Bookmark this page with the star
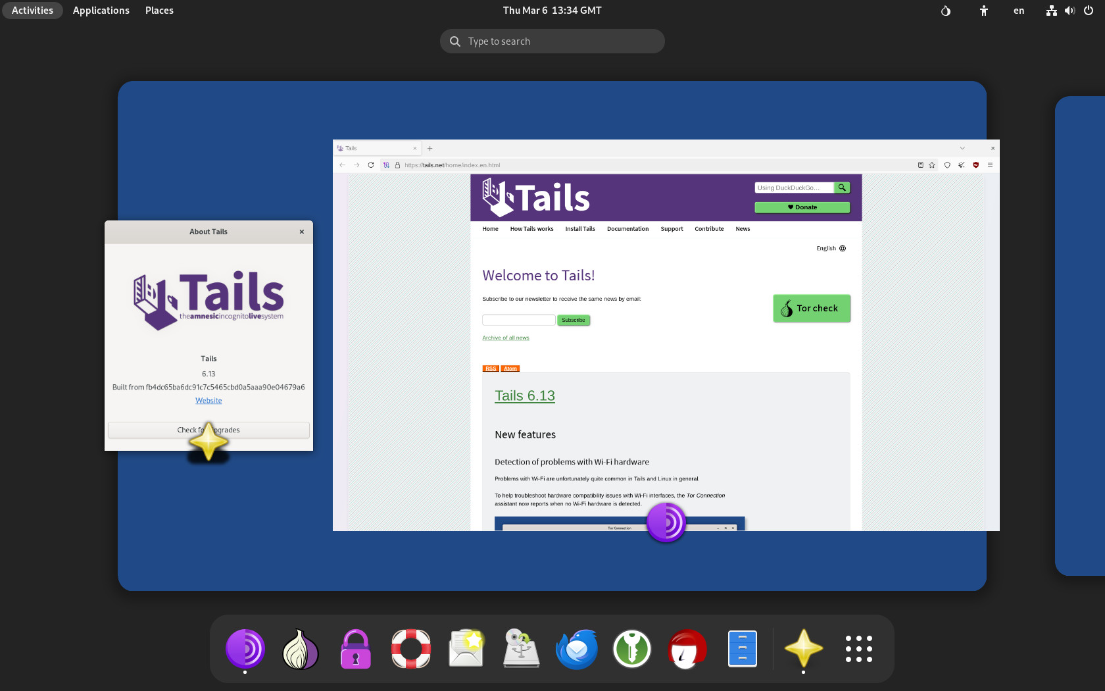The image size is (1105, 691). (x=932, y=165)
